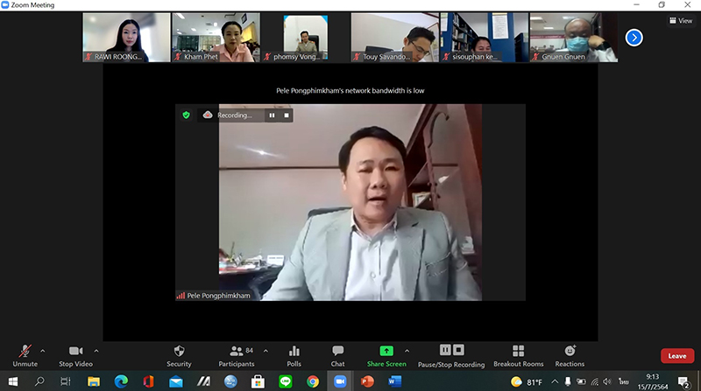701x391 pixels.
Task: Click the green encryption shield icon
Action: point(186,115)
